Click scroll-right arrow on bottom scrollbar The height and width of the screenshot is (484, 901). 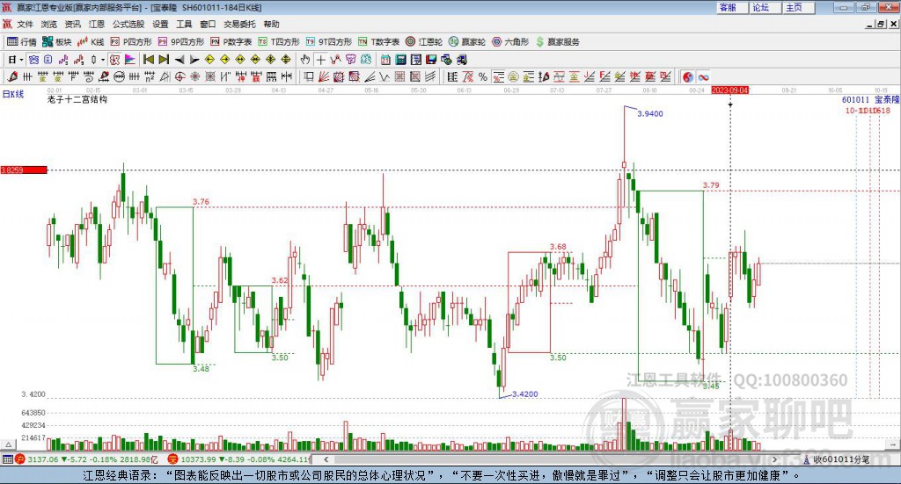774,459
